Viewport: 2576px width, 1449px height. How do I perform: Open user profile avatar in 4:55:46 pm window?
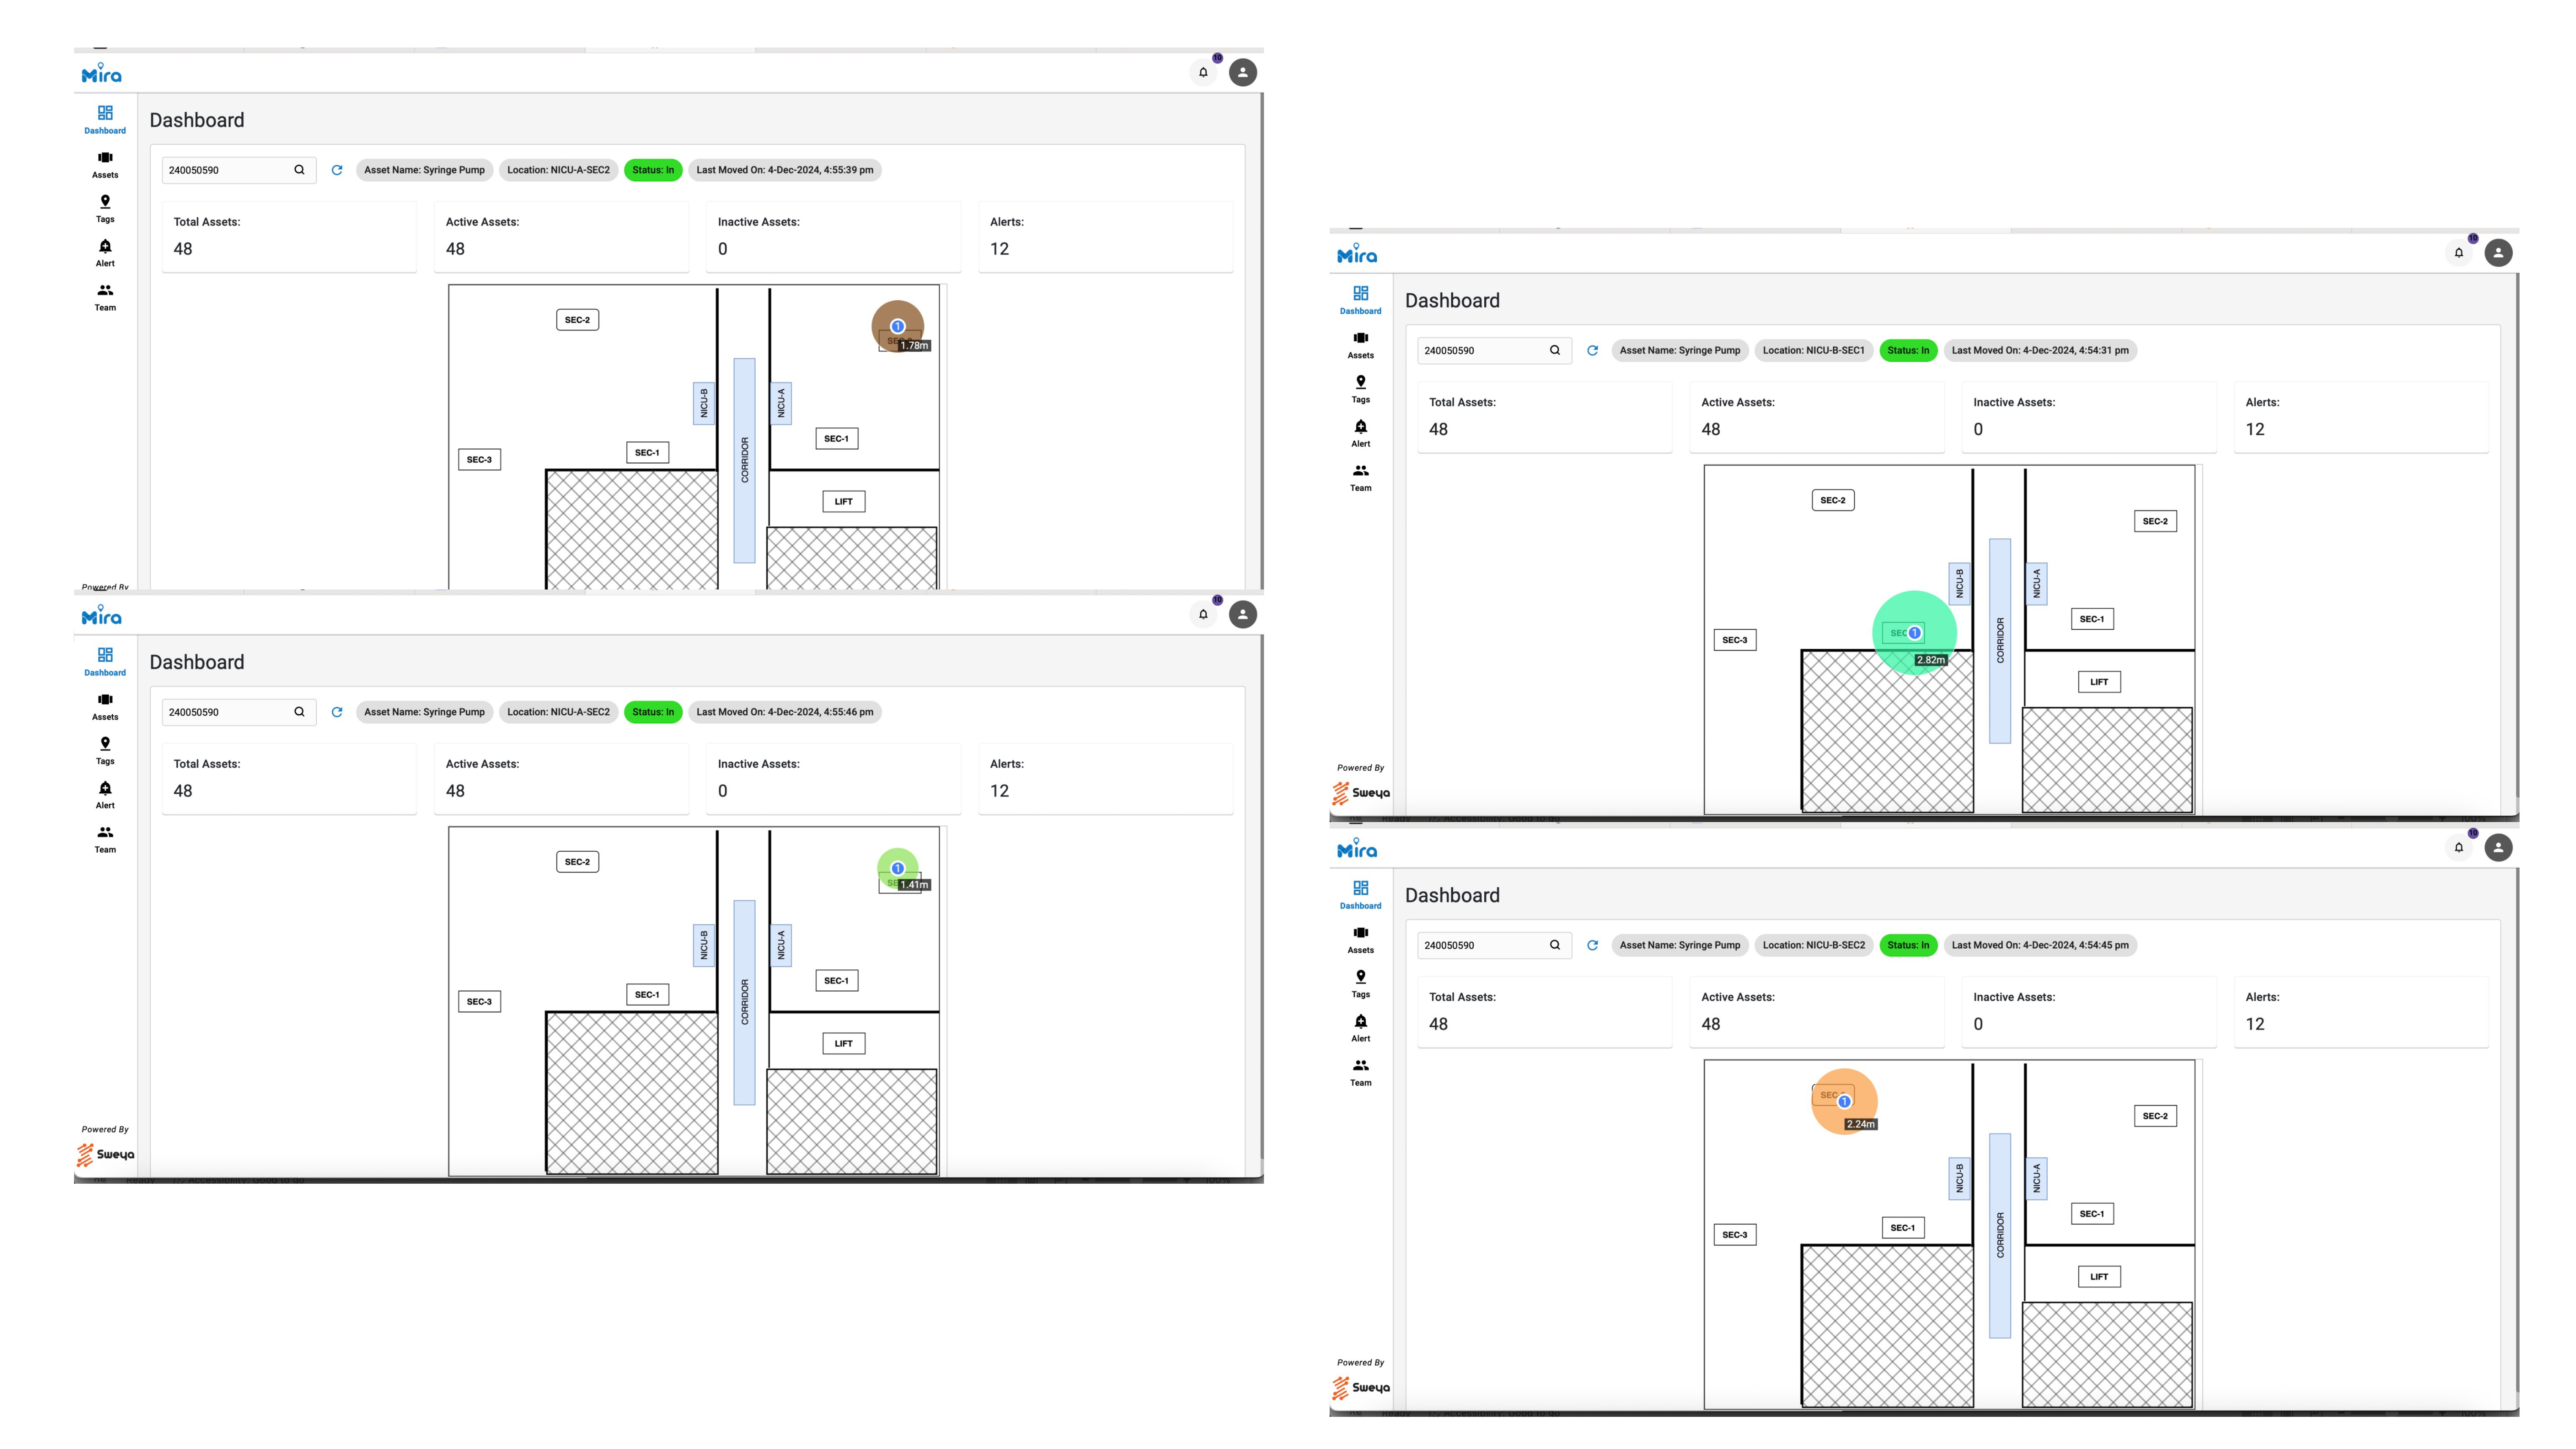[1242, 614]
